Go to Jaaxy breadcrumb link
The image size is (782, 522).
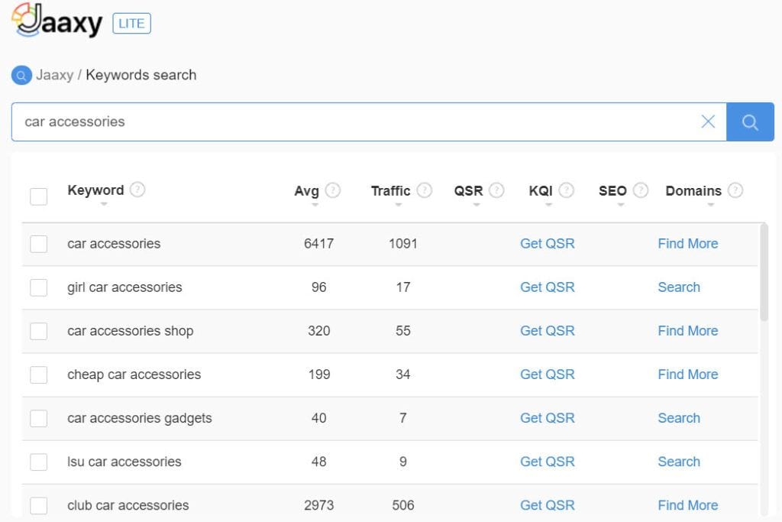click(x=54, y=75)
